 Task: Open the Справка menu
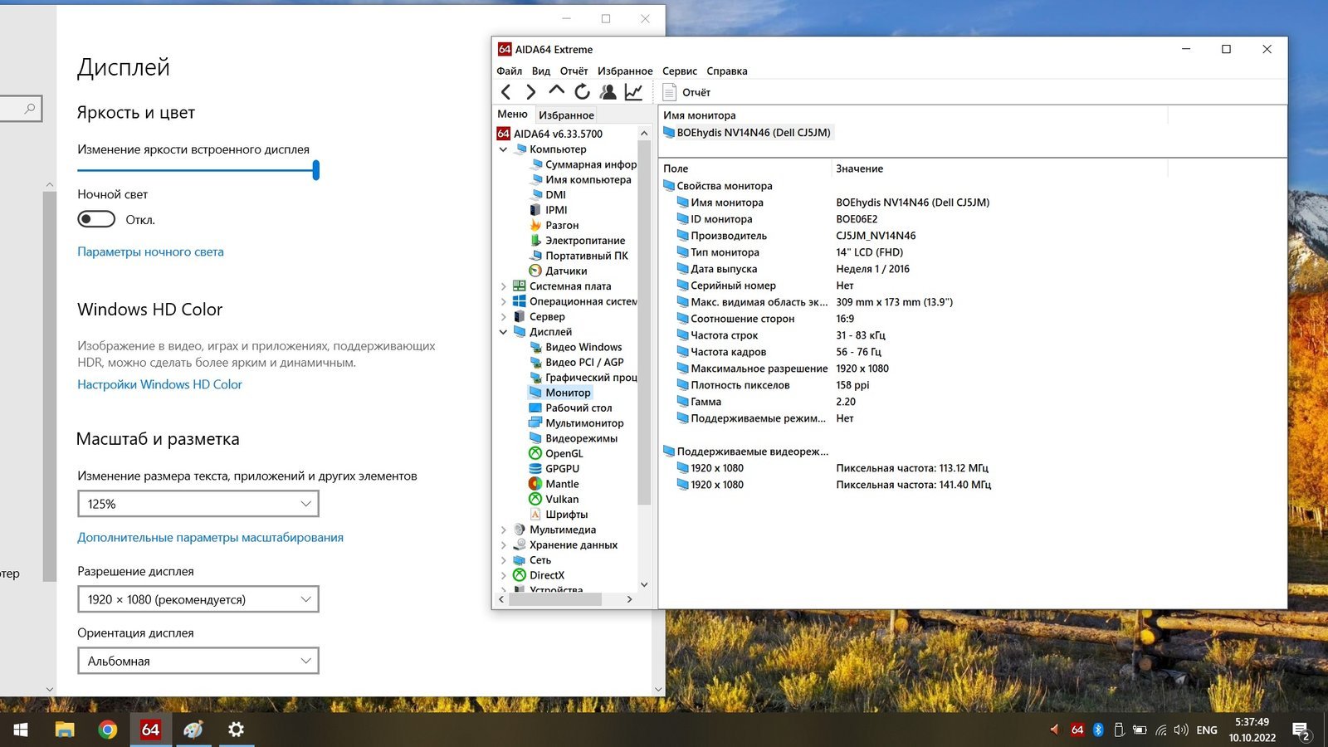click(x=727, y=71)
